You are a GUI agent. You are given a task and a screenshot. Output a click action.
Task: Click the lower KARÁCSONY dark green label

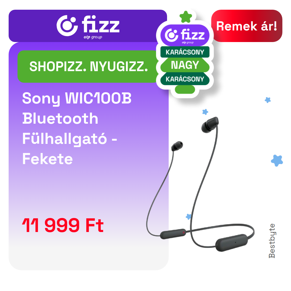(185, 79)
